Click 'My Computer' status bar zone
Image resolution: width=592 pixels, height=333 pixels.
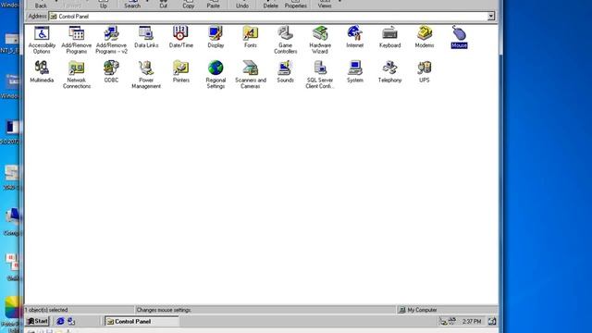click(447, 310)
